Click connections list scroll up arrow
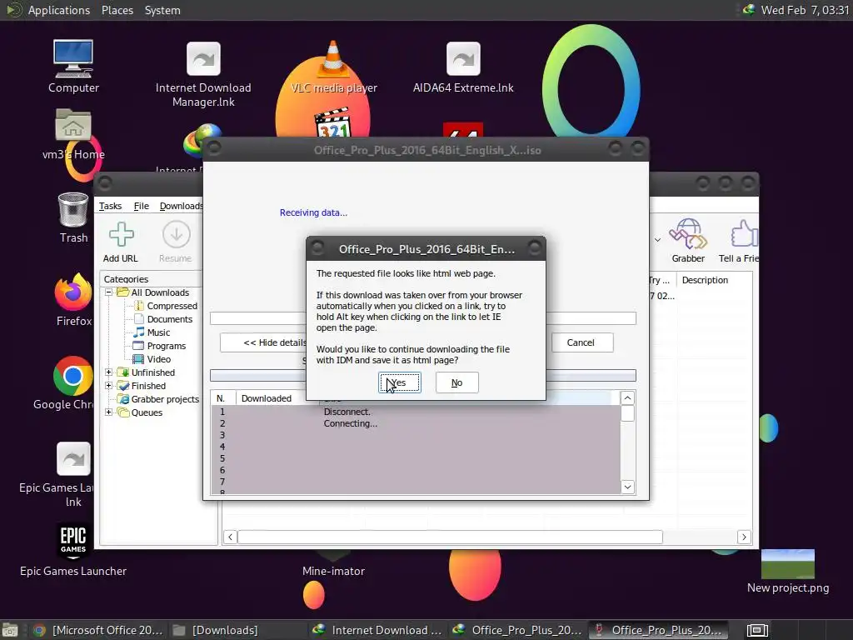The height and width of the screenshot is (640, 853). 627,398
